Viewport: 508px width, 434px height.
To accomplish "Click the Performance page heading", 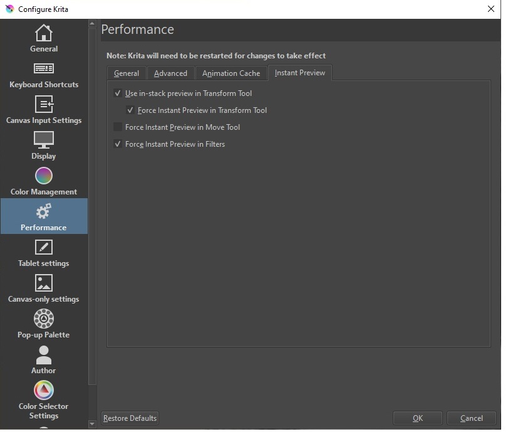I will click(139, 30).
